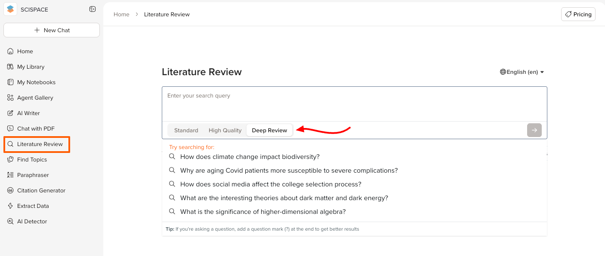Click the SciSpace logo icon
Image resolution: width=605 pixels, height=256 pixels.
point(10,9)
